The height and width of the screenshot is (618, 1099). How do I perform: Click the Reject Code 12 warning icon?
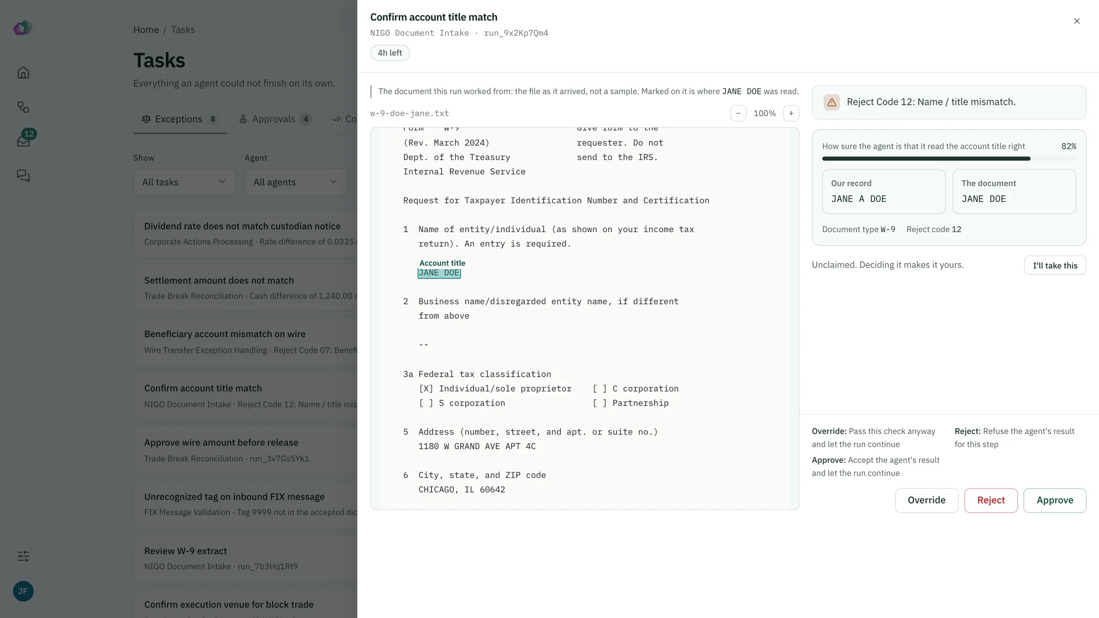tap(832, 102)
